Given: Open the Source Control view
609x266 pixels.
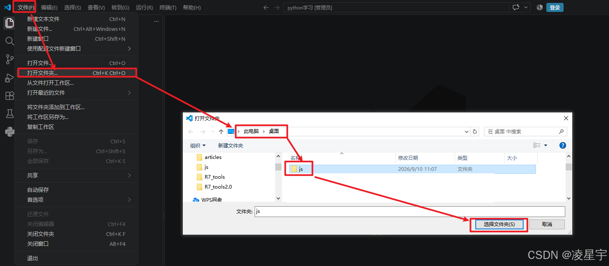Looking at the screenshot, I should point(9,59).
